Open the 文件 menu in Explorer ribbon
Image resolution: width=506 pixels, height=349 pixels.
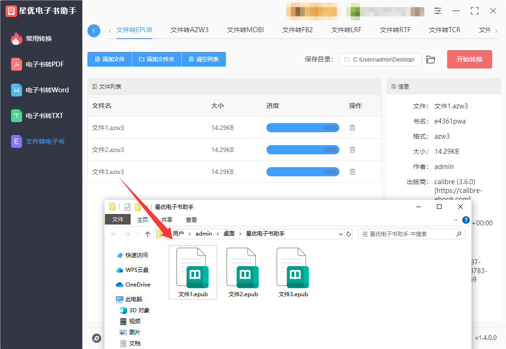[x=118, y=220]
